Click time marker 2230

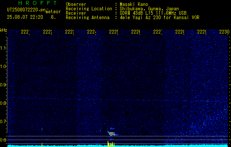pos(224,32)
